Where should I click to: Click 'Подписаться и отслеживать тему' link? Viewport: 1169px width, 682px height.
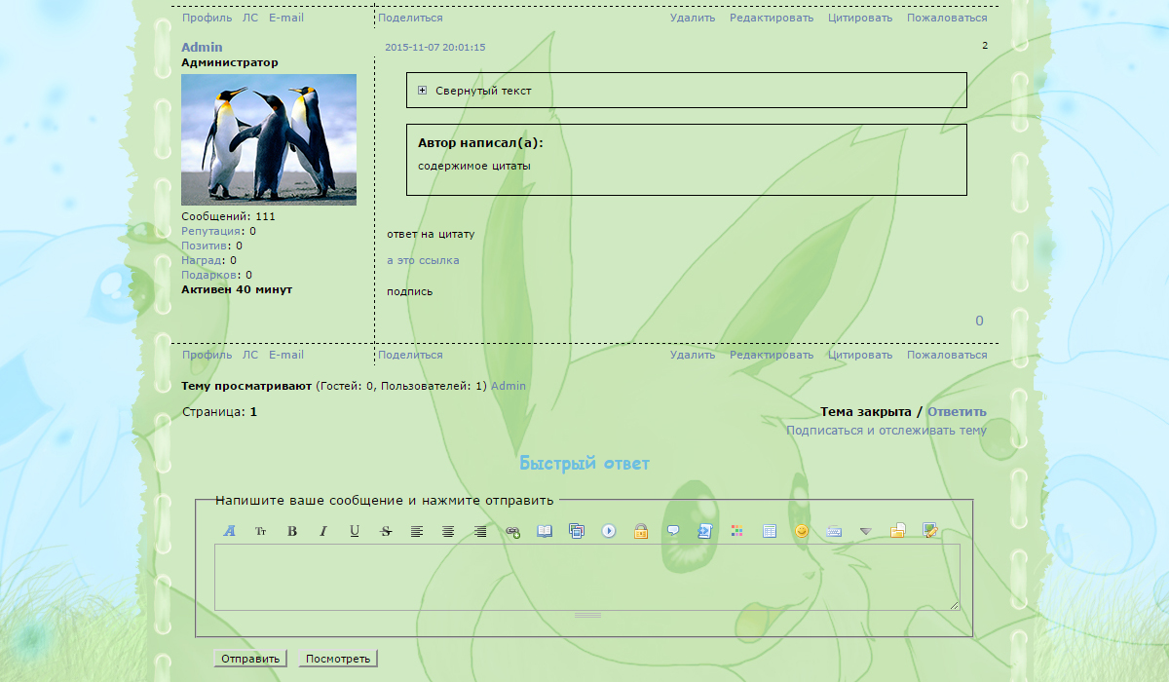tap(886, 431)
